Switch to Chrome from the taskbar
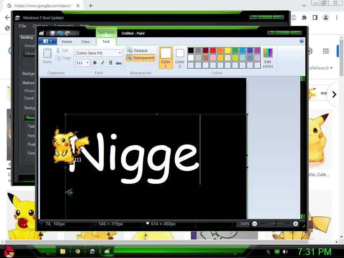 click(x=78, y=251)
